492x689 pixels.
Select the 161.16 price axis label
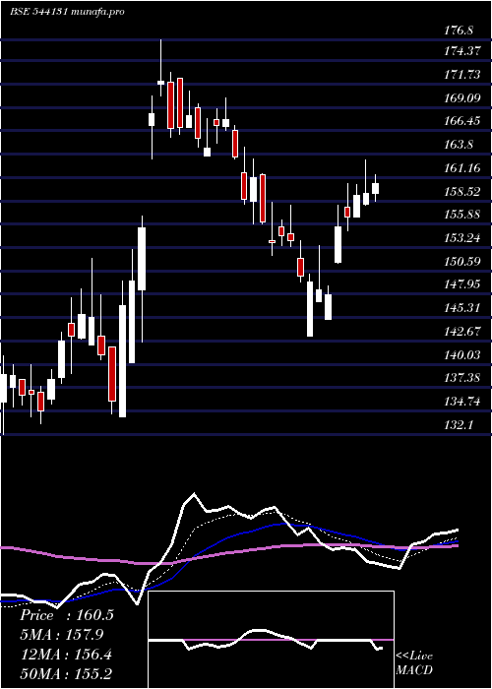click(461, 168)
